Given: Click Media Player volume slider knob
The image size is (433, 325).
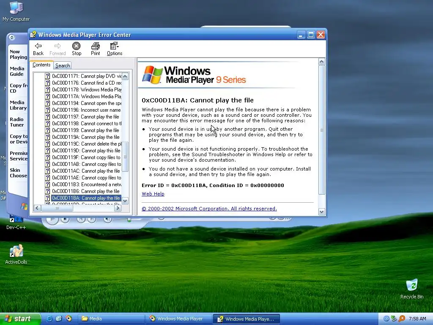Looking at the screenshot, I should coord(129,220).
